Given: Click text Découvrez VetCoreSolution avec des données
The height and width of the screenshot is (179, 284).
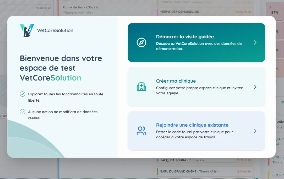Looking at the screenshot, I should tap(199, 46).
